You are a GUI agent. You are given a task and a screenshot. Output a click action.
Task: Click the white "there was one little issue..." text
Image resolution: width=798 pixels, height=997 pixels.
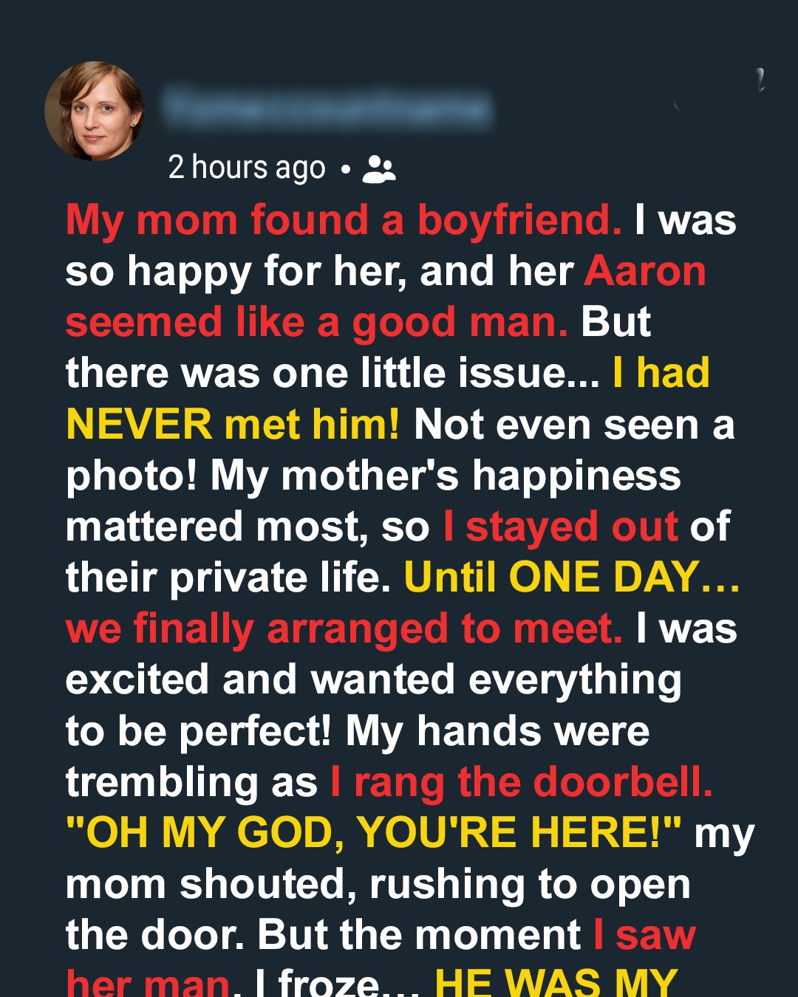pyautogui.click(x=332, y=373)
